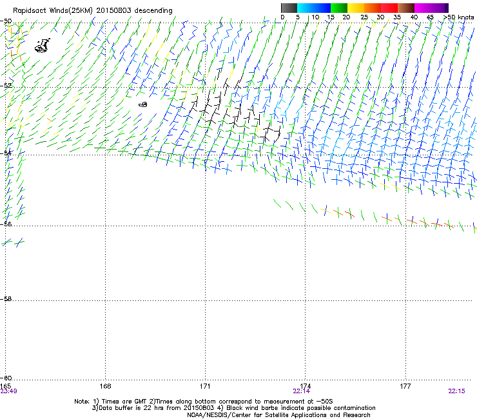Screen dimensions: 477x419
Task: Click the orange 25-30 knots legend segment
Action: point(373,8)
